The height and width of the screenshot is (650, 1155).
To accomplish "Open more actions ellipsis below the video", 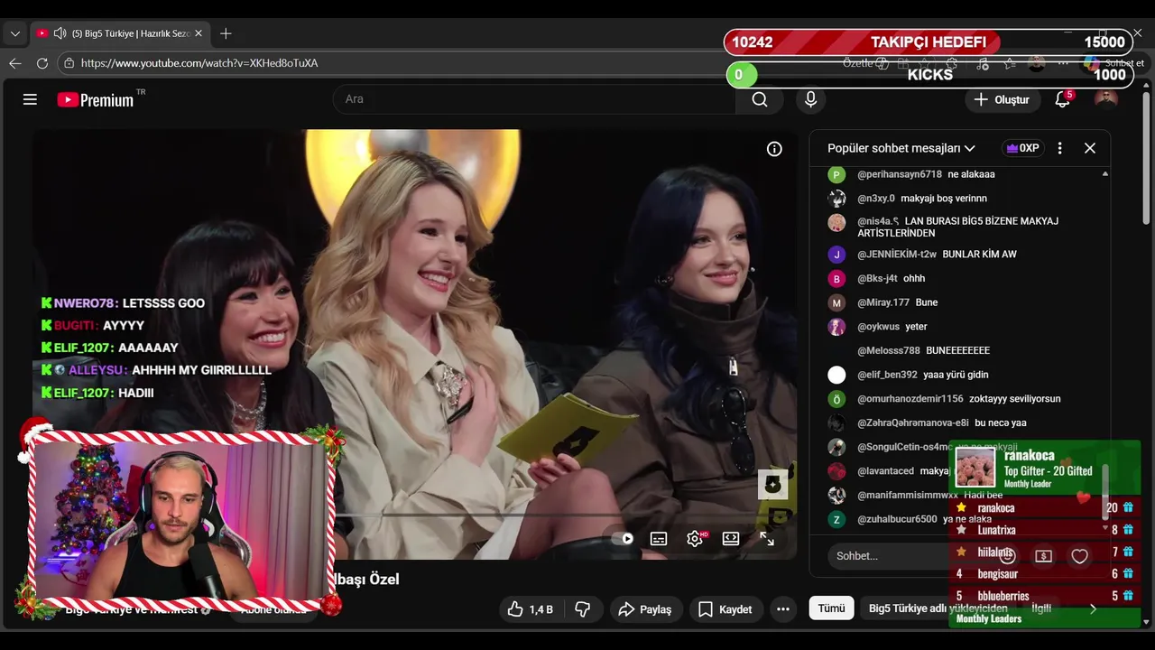I will coord(783,609).
